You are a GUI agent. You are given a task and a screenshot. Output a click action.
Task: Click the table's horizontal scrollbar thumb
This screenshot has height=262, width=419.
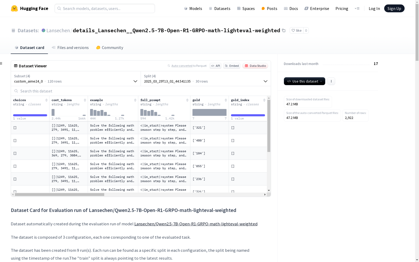(x=59, y=194)
